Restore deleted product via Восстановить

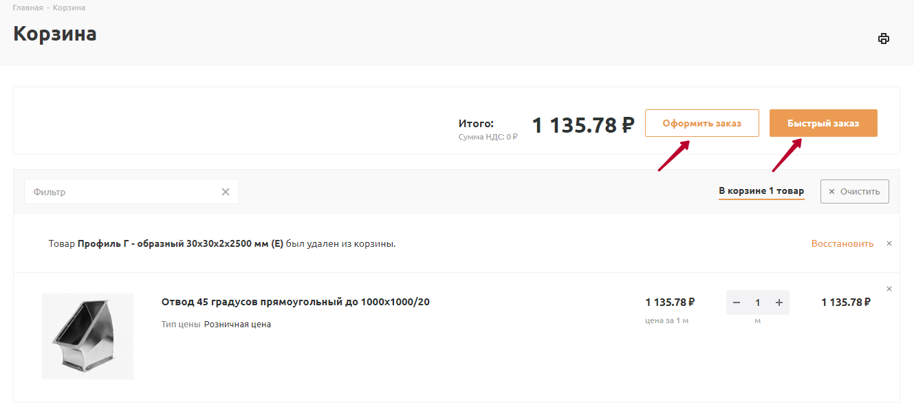842,243
